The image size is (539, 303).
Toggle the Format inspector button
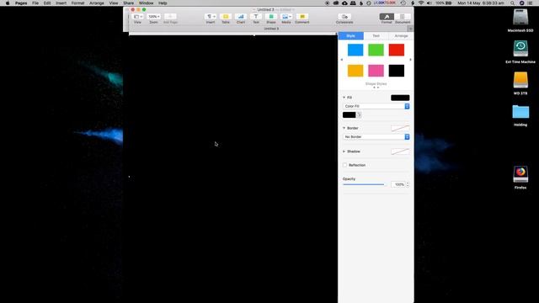[x=387, y=17]
